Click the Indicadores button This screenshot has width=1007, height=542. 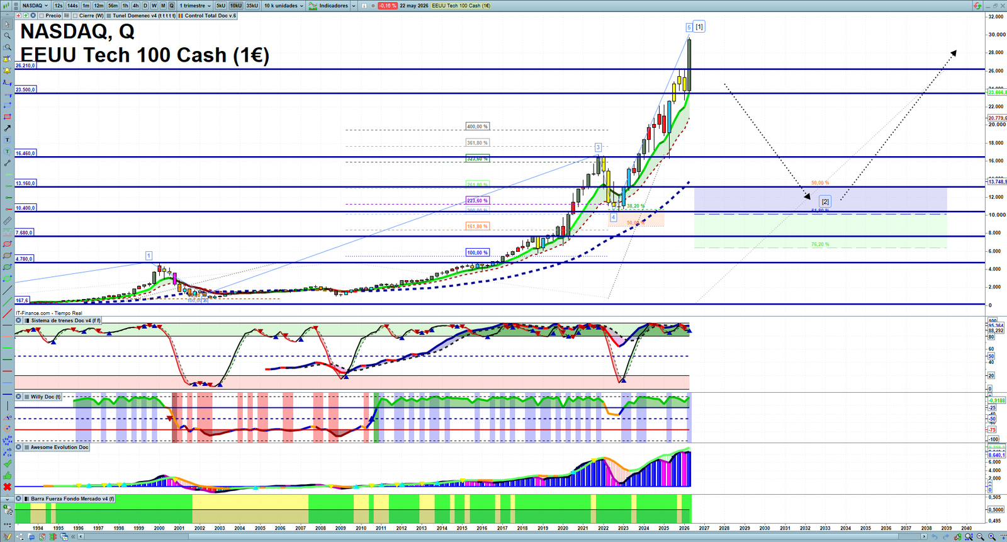point(334,6)
